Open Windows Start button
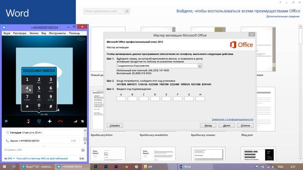This screenshot has width=303, height=170. coord(4,167)
